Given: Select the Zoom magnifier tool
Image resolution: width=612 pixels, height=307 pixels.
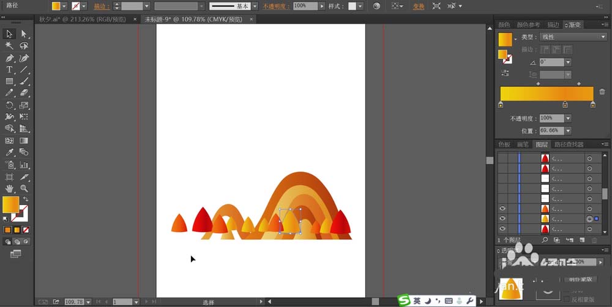Looking at the screenshot, I should tap(24, 189).
